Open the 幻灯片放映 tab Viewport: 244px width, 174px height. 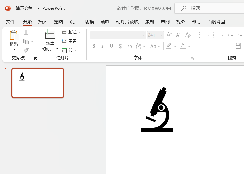tap(127, 22)
